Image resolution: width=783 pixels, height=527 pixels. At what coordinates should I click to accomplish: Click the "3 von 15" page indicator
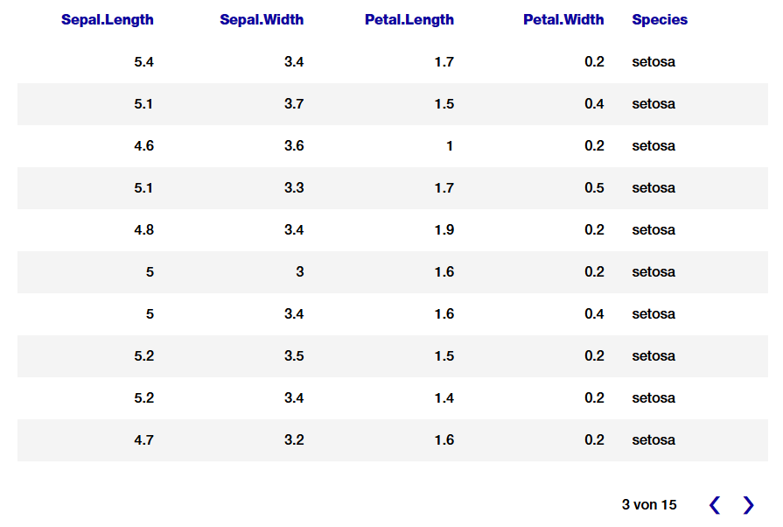(x=649, y=505)
